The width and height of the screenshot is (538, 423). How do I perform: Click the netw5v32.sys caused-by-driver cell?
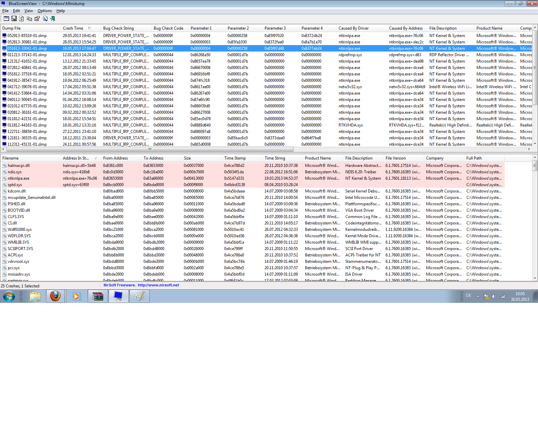click(350, 87)
